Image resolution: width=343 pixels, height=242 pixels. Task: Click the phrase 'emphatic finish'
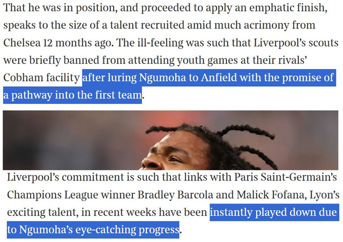[x=288, y=8]
